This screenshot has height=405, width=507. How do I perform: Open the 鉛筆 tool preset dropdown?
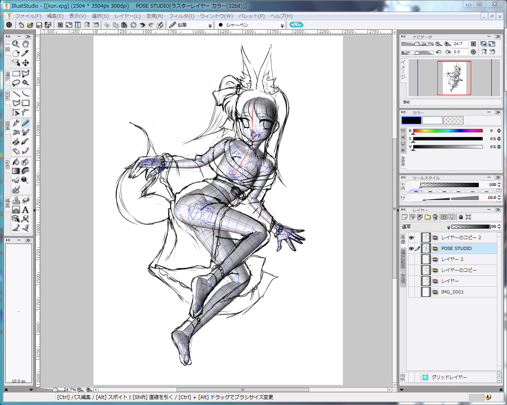point(210,25)
